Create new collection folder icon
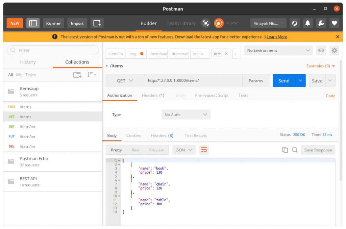Viewport: 346px width, 229px height. point(77,75)
